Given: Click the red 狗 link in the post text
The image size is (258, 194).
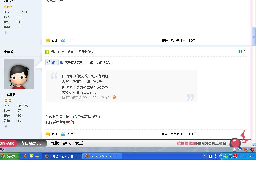Looking at the screenshot, I should point(69,122).
